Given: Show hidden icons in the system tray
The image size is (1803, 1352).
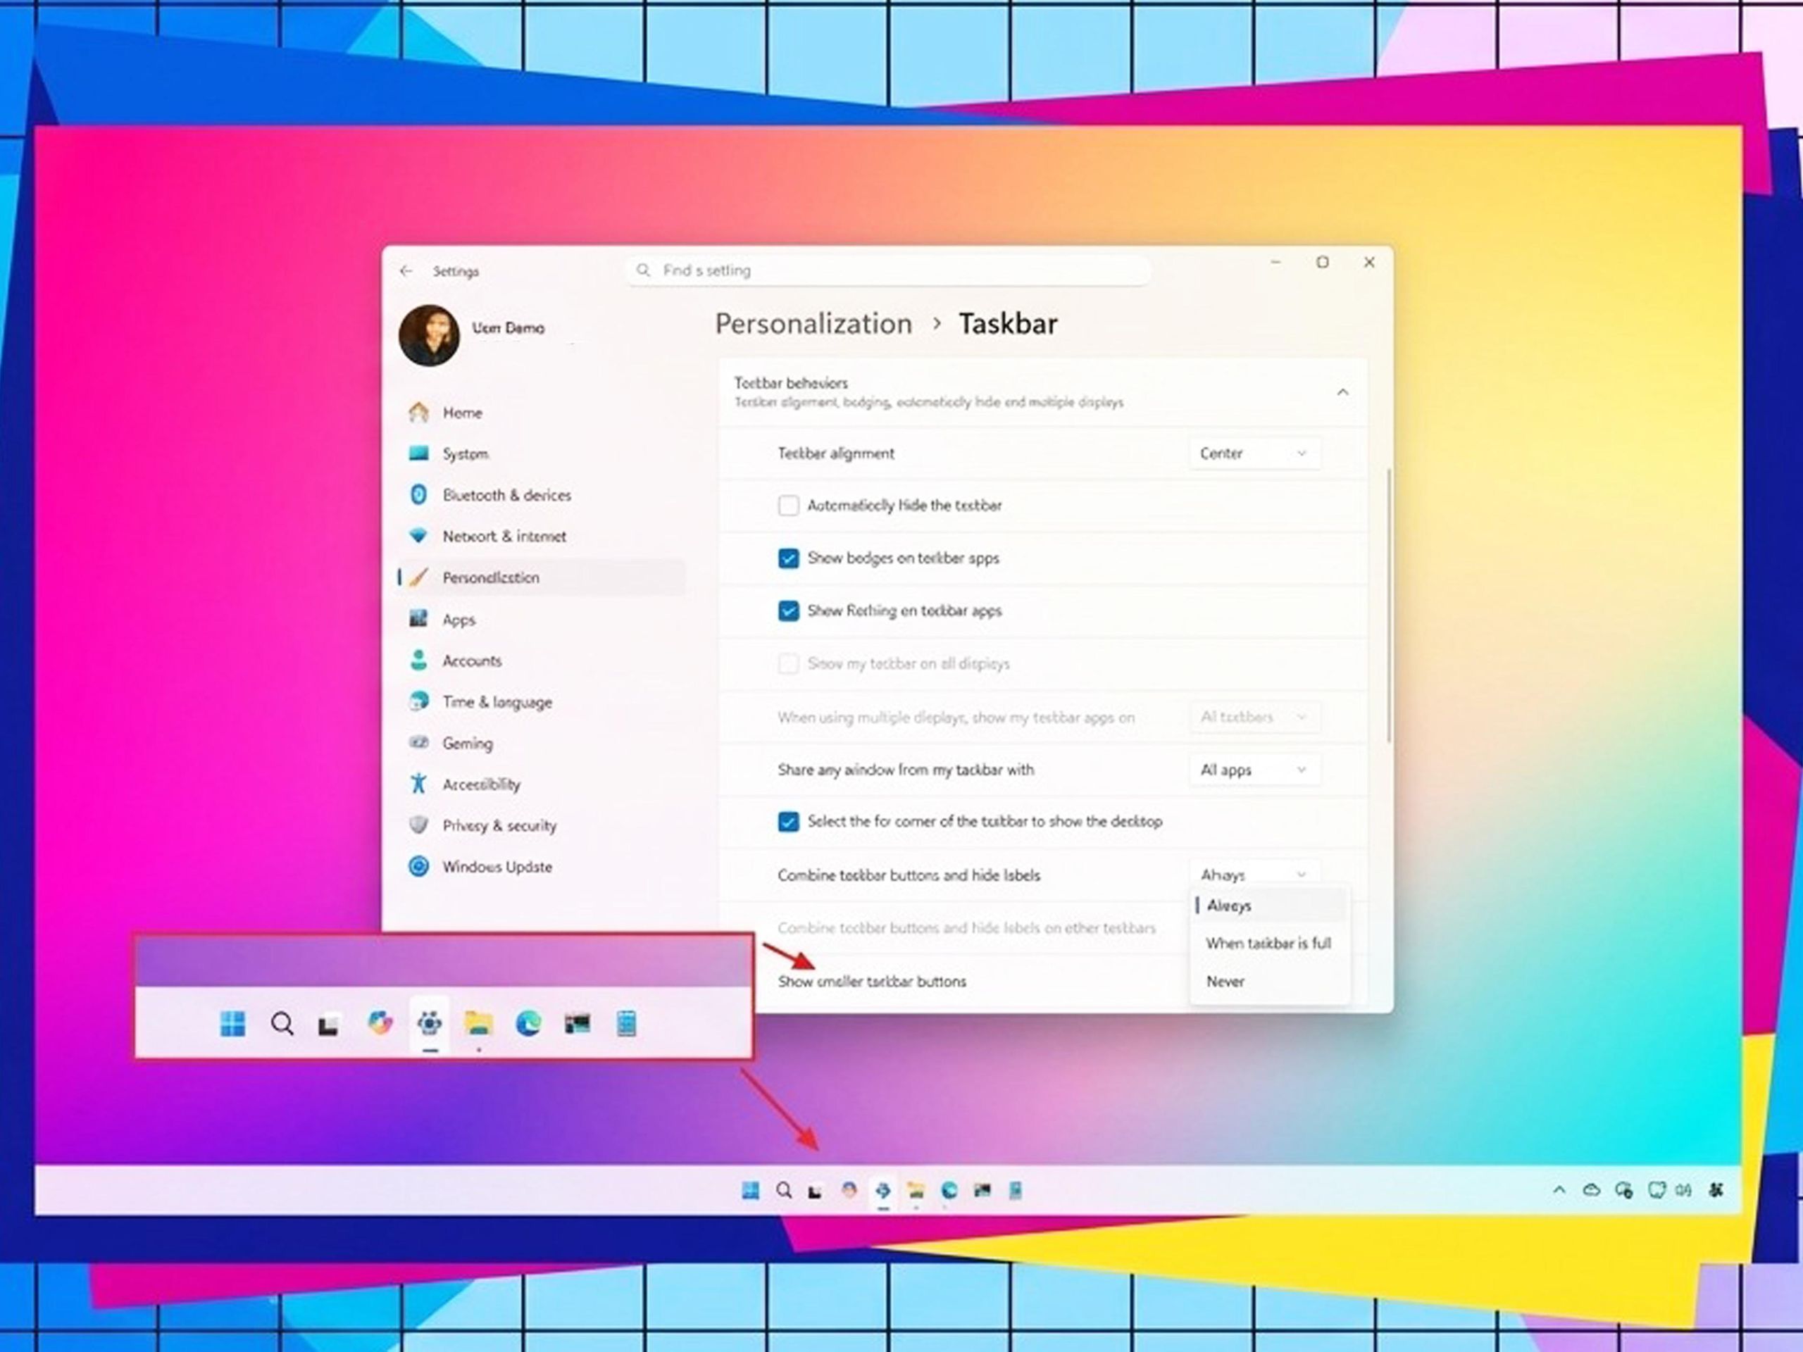Looking at the screenshot, I should coord(1559,1190).
